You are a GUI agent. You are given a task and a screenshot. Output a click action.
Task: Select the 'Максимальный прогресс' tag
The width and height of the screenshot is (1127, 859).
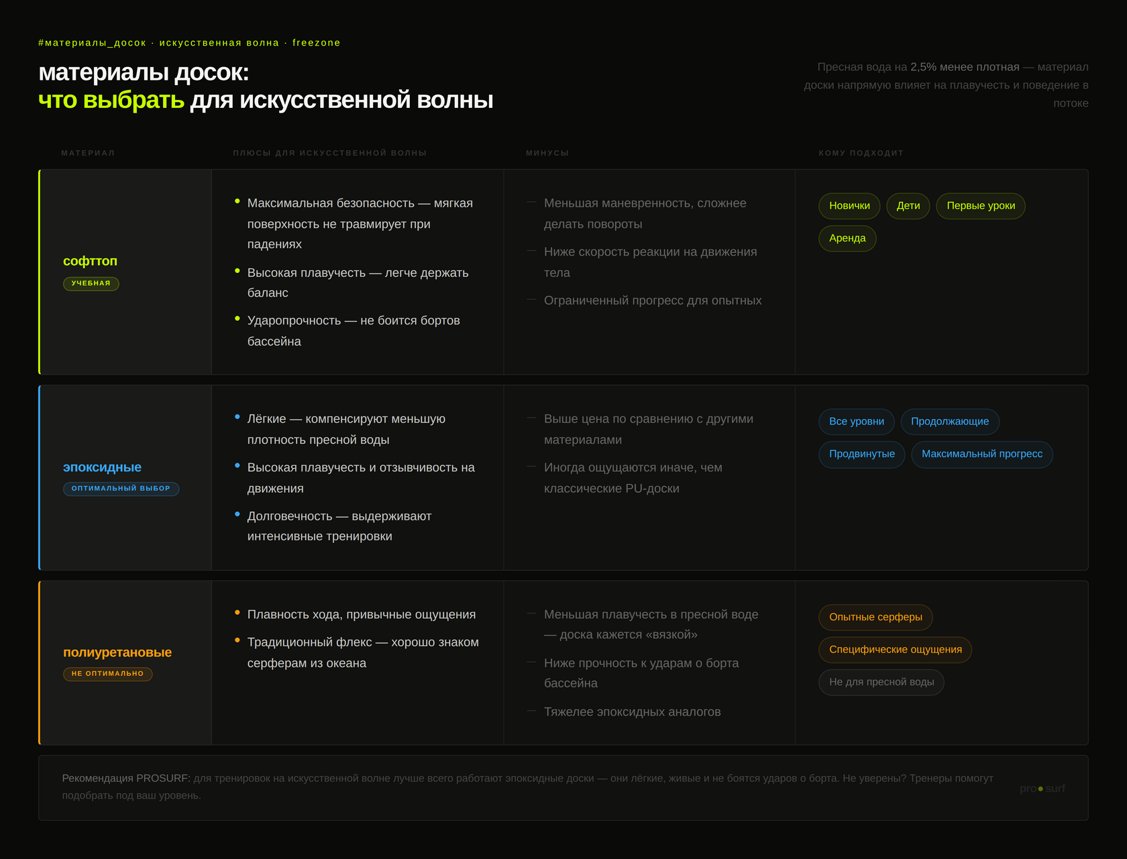982,454
